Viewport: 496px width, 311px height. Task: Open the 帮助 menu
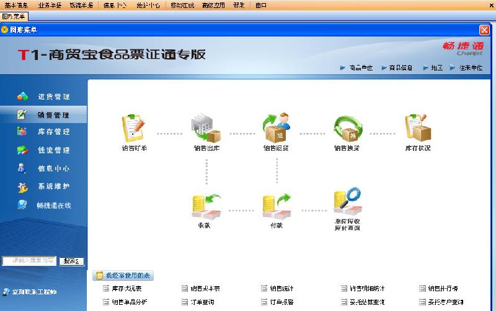click(239, 6)
